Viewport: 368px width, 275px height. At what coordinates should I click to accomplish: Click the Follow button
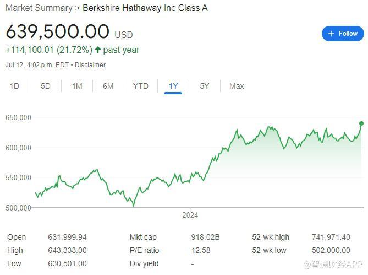(343, 34)
